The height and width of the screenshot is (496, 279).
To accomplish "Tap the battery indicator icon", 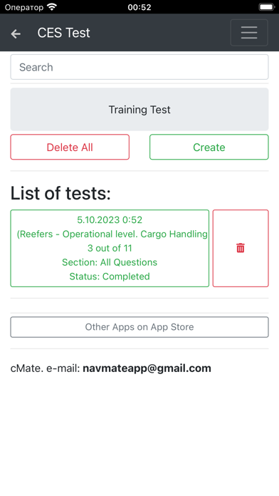I will 266,7.
